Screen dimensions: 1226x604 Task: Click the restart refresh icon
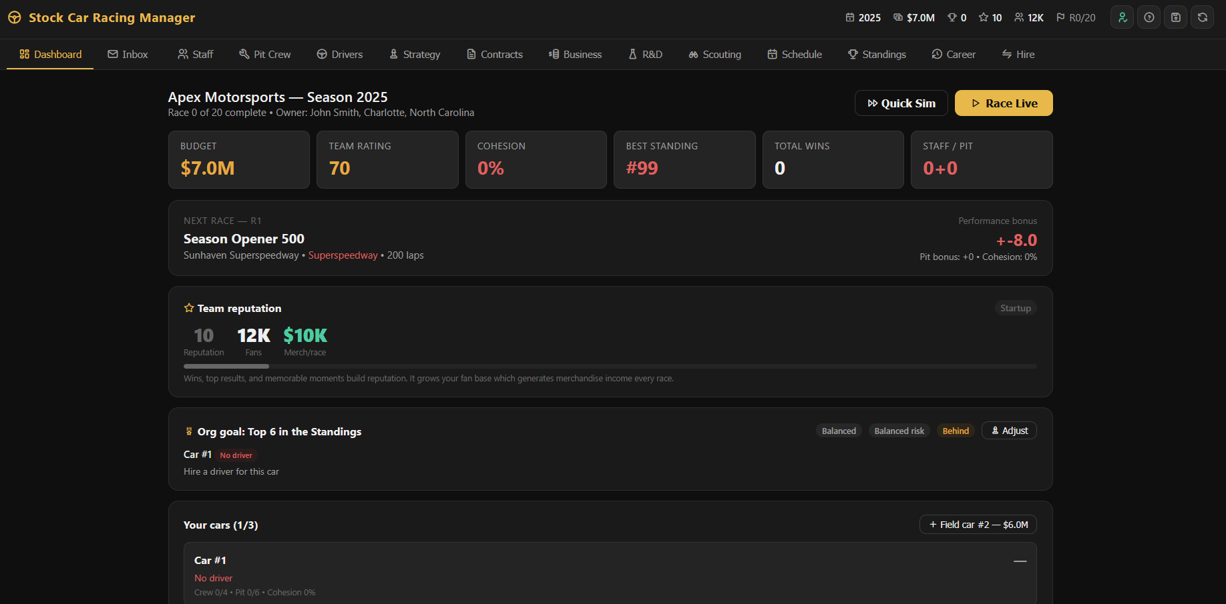click(x=1202, y=17)
